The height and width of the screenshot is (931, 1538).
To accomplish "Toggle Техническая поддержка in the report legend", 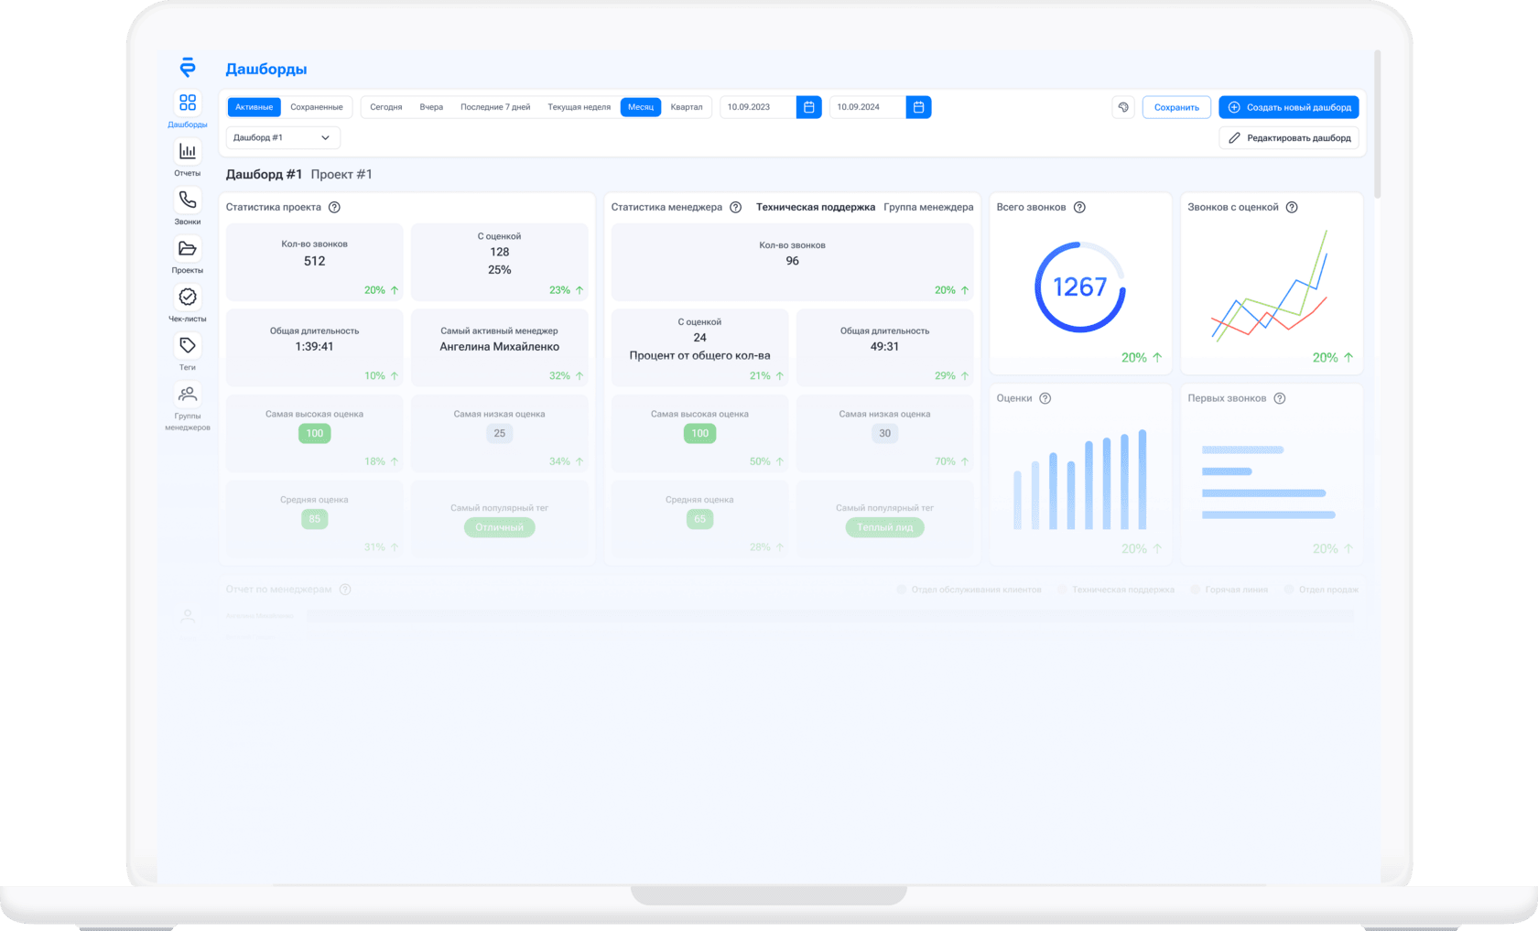I will (1116, 590).
